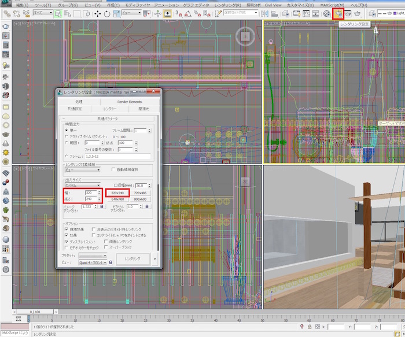This screenshot has width=405, height=337.
Task: Open Render Setup from the main toolbar
Action: tap(338, 13)
